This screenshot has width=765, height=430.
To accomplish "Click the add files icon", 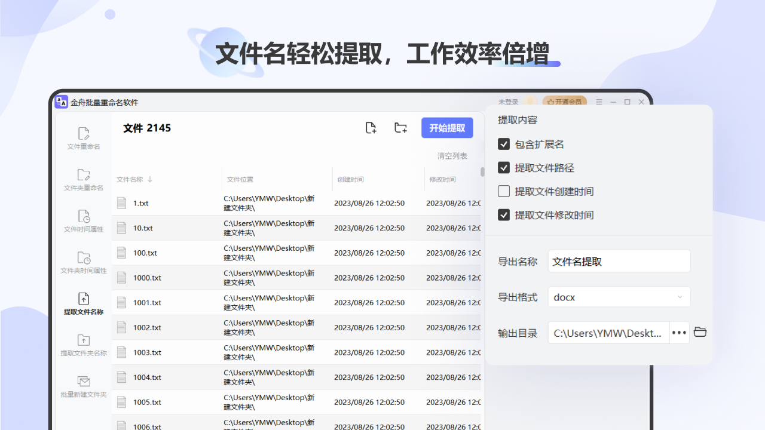I will point(371,127).
